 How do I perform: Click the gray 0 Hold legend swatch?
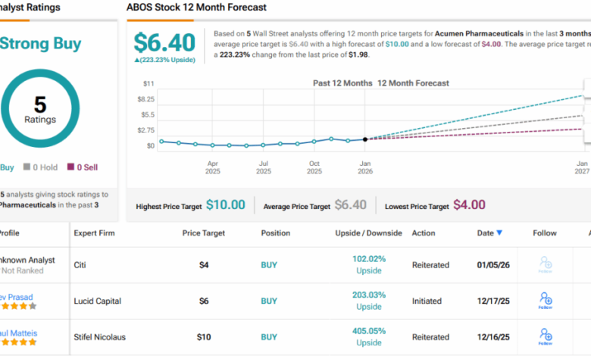tap(27, 167)
